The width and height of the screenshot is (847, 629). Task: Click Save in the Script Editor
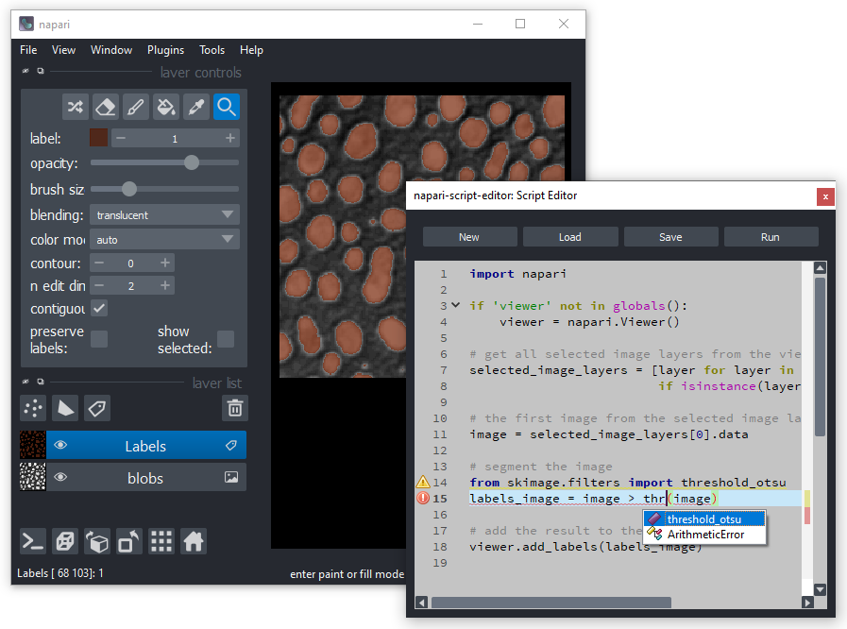tap(671, 237)
